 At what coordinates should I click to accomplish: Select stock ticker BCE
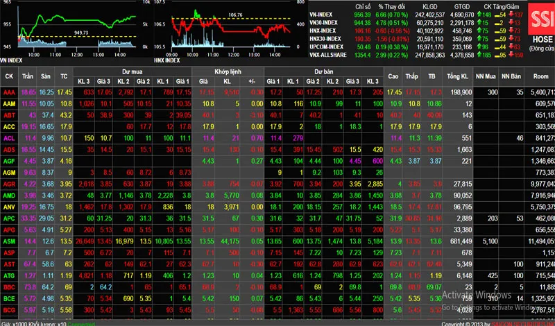[x=9, y=298]
